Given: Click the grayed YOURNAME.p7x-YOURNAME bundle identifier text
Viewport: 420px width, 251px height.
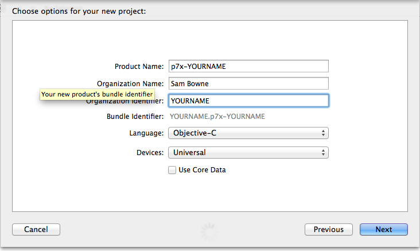Looking at the screenshot, I should tap(217, 117).
